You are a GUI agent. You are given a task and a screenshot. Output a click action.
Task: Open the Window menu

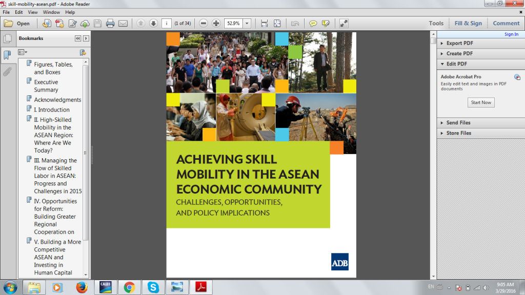point(51,12)
